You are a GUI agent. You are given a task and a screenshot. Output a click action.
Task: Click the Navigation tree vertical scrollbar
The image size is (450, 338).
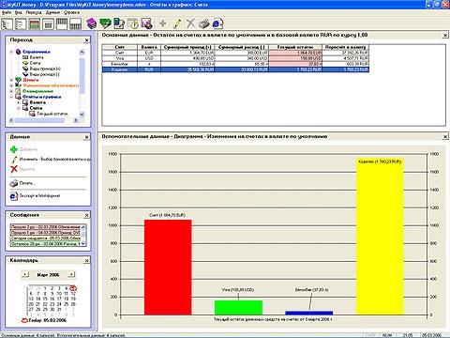click(x=82, y=83)
